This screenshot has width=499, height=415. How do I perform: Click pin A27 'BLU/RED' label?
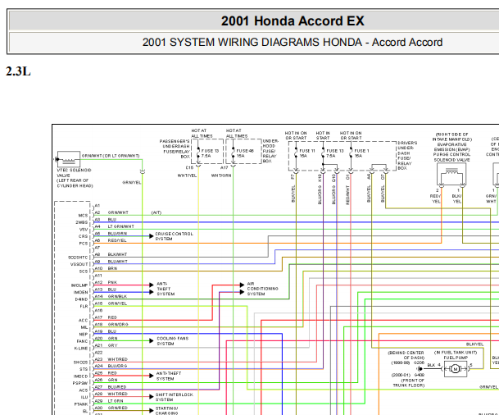pyautogui.click(x=117, y=387)
